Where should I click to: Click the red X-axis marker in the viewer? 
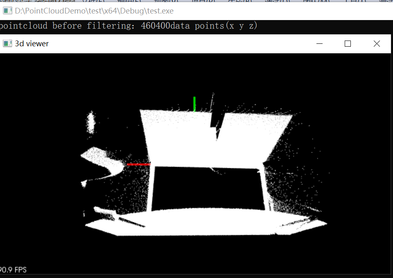(139, 165)
